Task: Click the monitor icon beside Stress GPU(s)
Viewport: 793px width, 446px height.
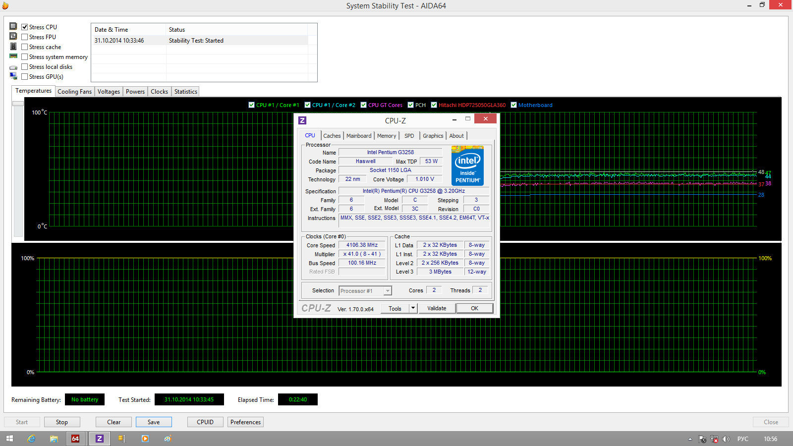Action: tap(13, 76)
